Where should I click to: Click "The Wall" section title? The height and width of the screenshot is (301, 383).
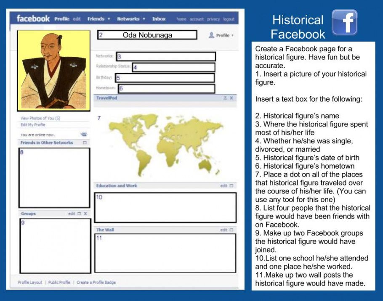click(105, 230)
